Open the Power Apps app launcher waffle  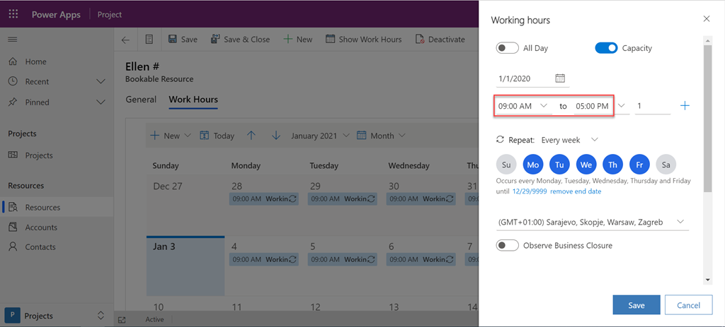point(13,14)
